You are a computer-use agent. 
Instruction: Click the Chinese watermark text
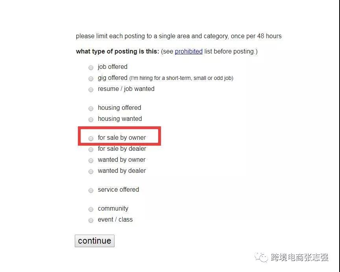tap(299, 257)
